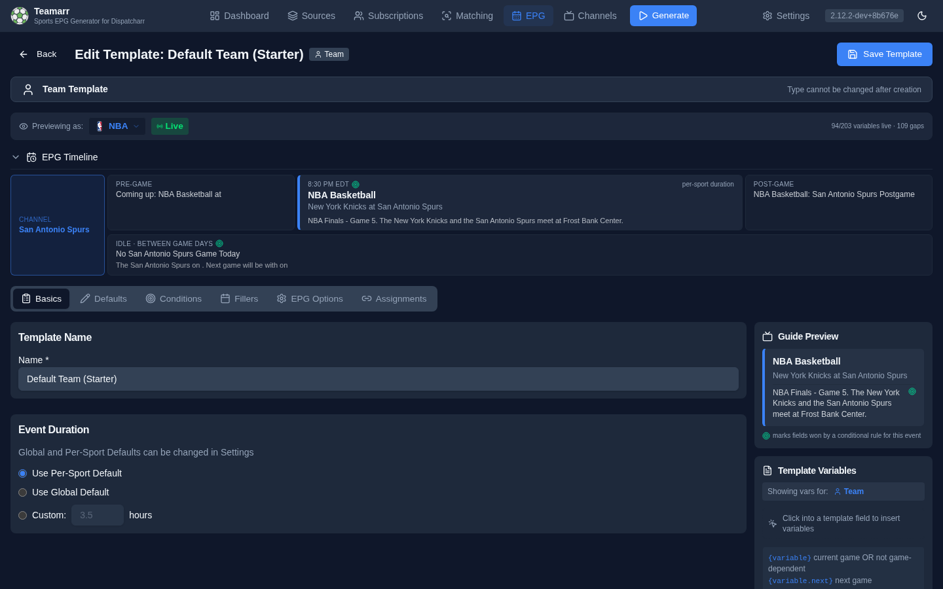943x589 pixels.
Task: Switch to the EPG Options tab
Action: click(310, 299)
